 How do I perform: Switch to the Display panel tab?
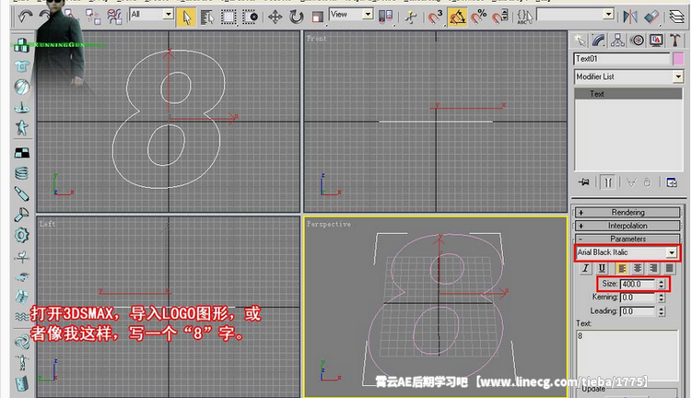656,41
